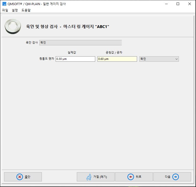196x187 pixels.
Task: Go back with the 뒤로 button
Action: (x=134, y=177)
